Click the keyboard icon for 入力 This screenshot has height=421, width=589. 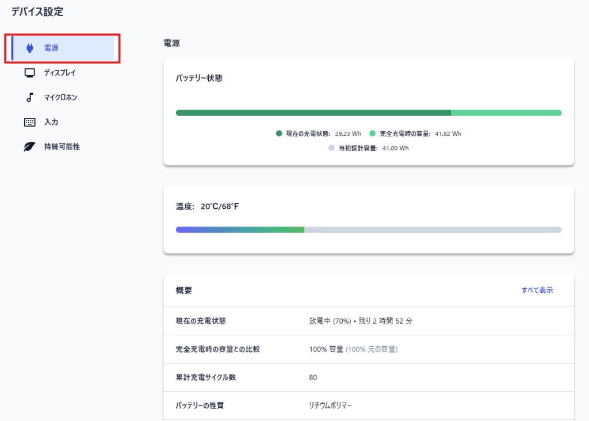pyautogui.click(x=30, y=123)
